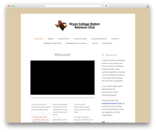Open a new tab with plus button
Screen dimensions: 156x132
coord(148,7)
